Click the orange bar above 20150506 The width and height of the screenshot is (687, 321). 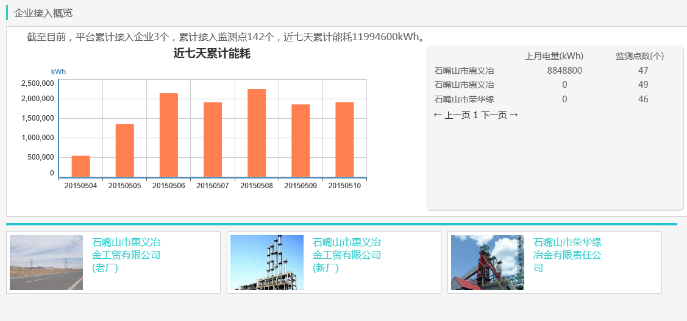point(168,135)
